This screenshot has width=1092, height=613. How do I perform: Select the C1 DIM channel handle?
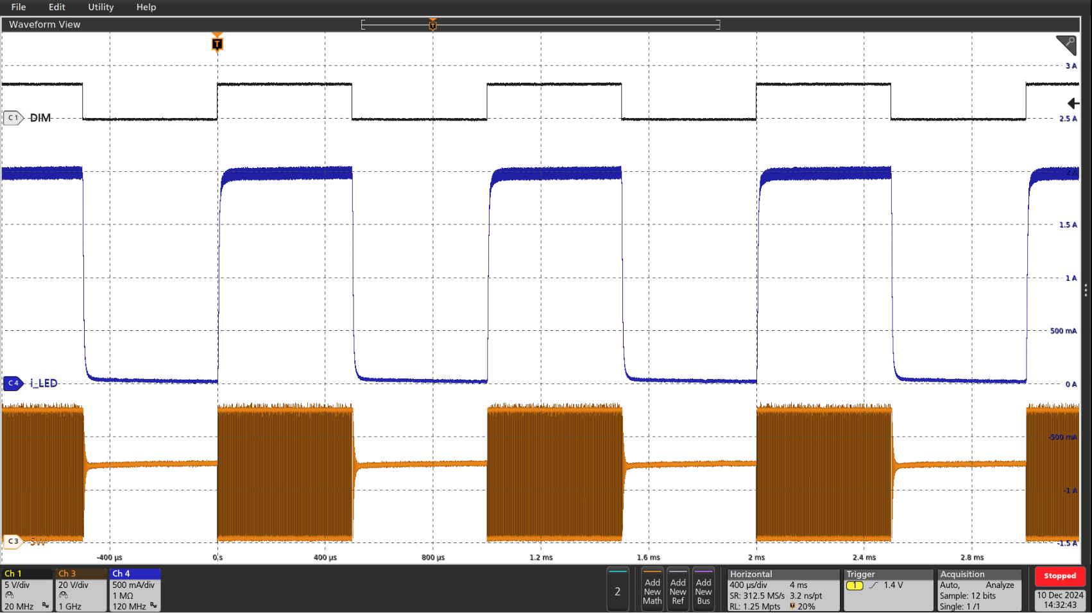[13, 118]
